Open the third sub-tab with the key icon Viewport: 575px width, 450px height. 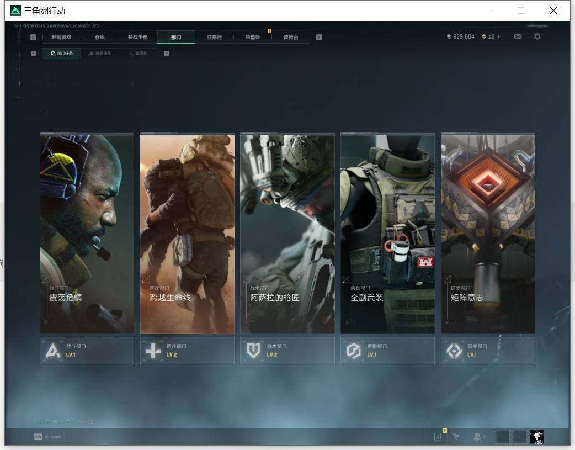click(x=139, y=54)
